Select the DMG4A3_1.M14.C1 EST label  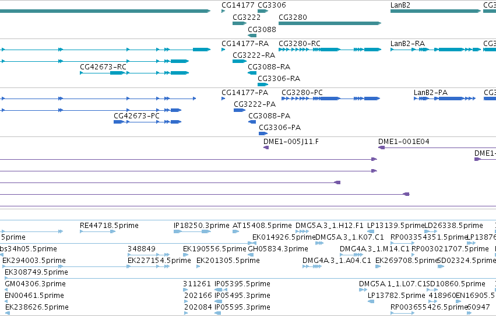375,249
